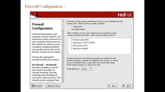Select the Enable firewall radio option
The width and height of the screenshot is (165, 92).
click(x=72, y=29)
